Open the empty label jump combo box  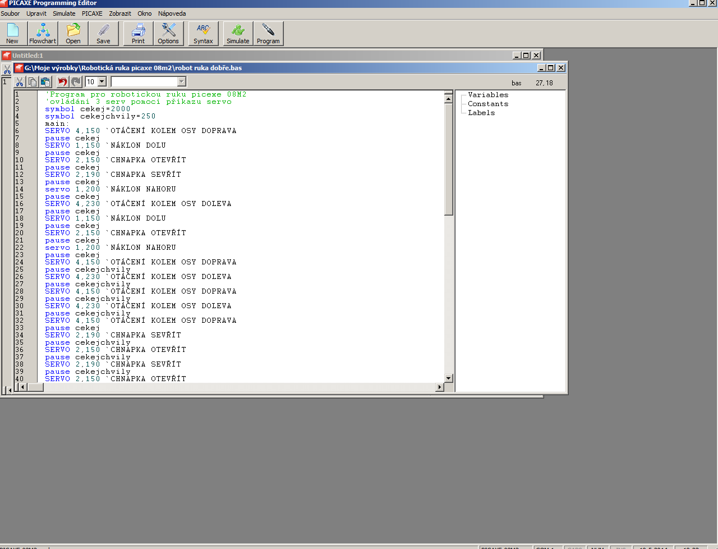tap(148, 82)
